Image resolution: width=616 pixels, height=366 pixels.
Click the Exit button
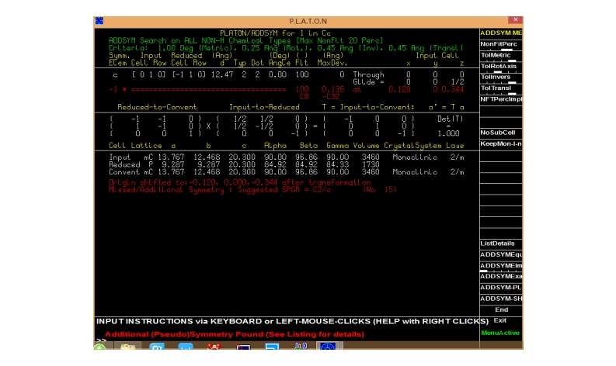(x=500, y=320)
